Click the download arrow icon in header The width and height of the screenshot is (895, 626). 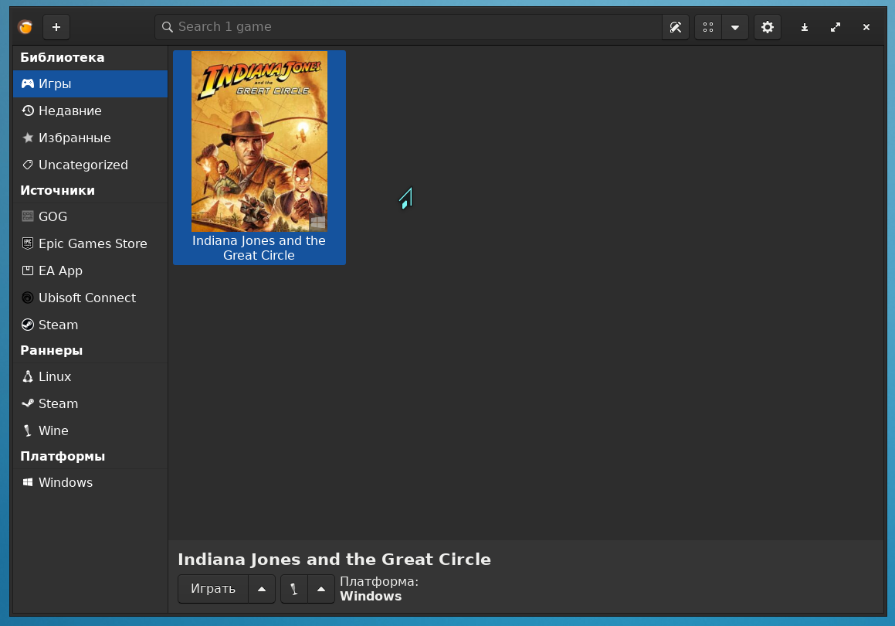805,27
